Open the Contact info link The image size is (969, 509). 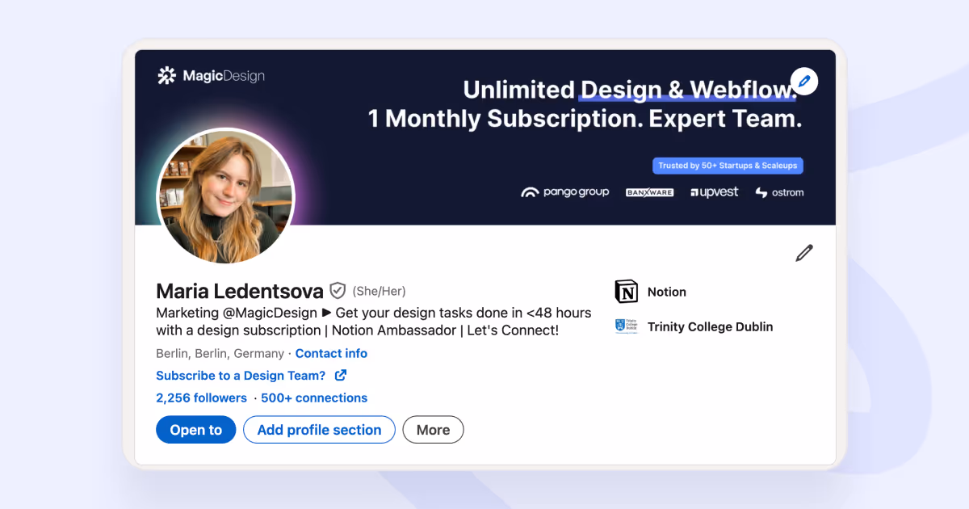coord(331,353)
